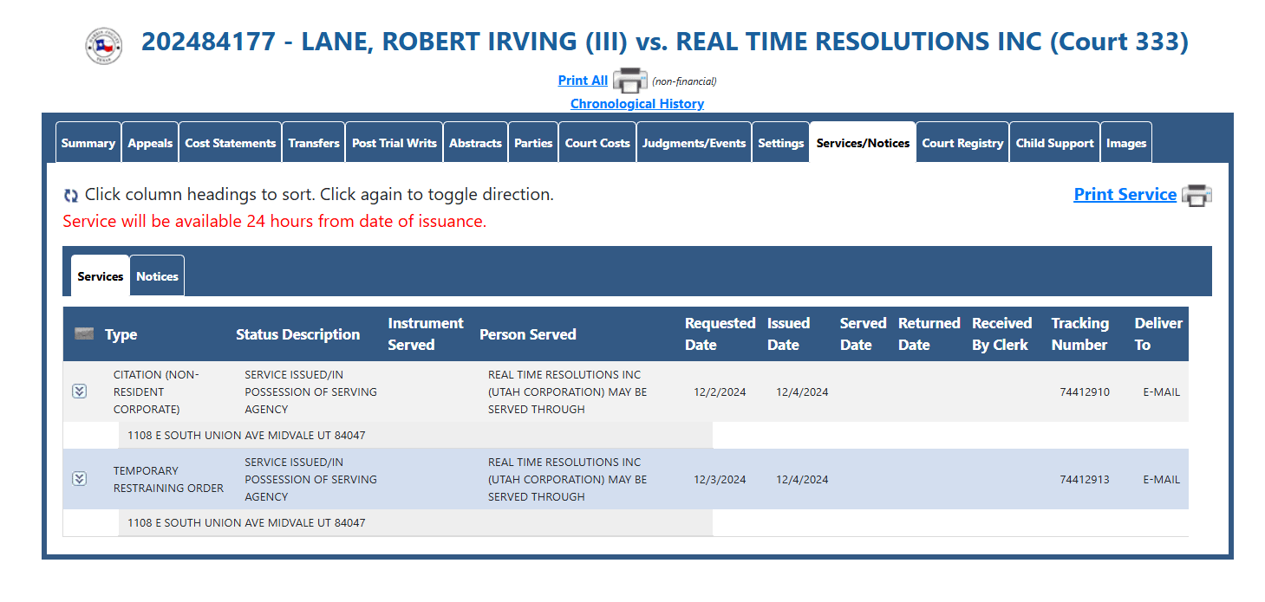Click the red 24 hours service notice
The image size is (1265, 602).
[275, 221]
